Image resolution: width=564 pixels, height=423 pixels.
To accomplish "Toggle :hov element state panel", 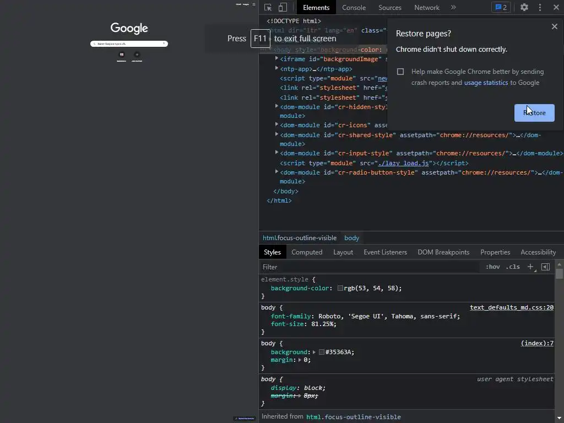I will coord(493,267).
